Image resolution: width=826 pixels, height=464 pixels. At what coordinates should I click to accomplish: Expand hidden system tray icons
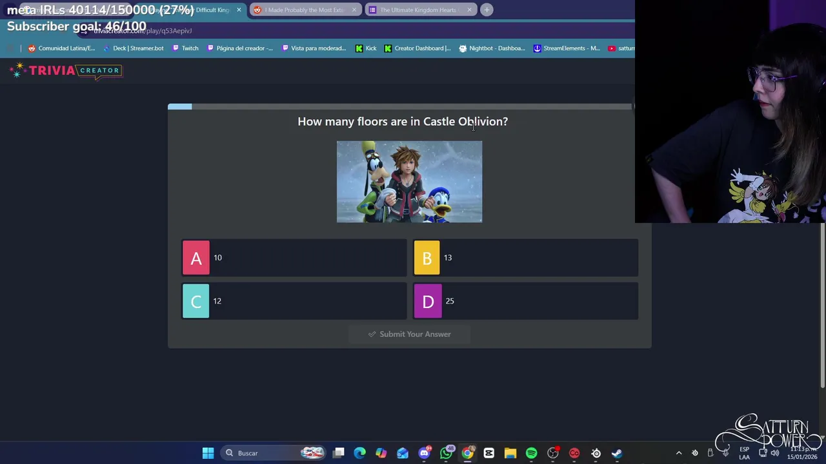(678, 453)
